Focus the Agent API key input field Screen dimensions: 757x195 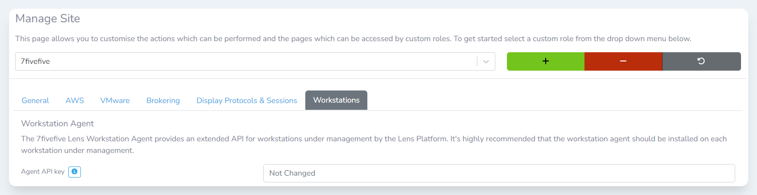pos(499,173)
